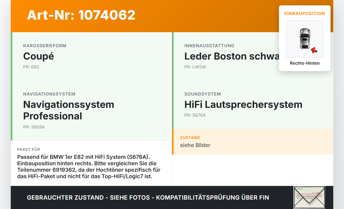Click the ZUSTAND label
The image size is (344, 209).
pyautogui.click(x=190, y=138)
